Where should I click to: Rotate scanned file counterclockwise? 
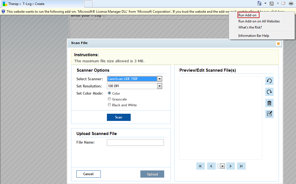coord(269,81)
